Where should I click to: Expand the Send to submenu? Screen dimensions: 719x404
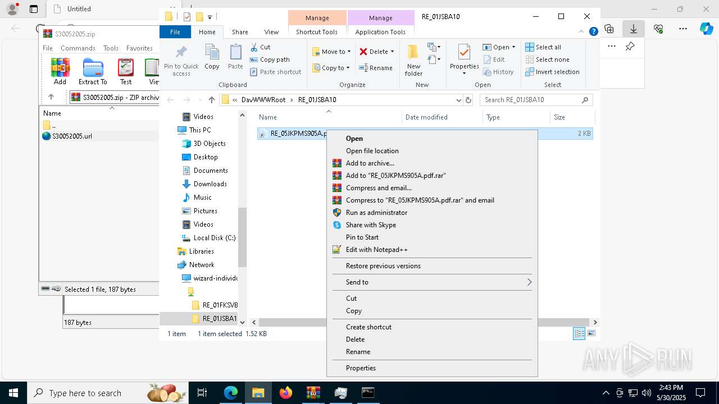coord(431,282)
